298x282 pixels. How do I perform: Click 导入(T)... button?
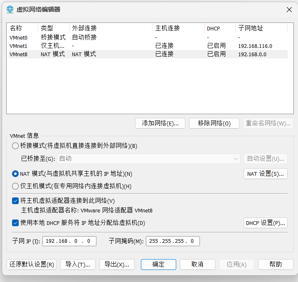78,264
